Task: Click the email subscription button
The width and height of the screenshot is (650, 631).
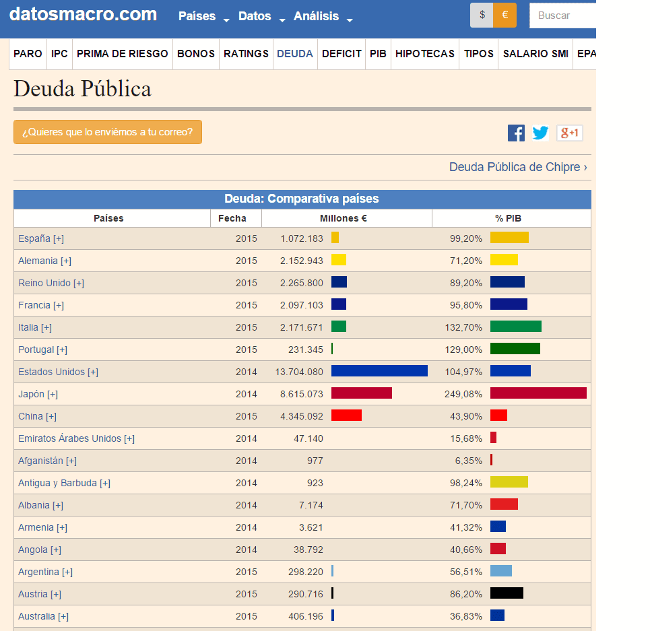Action: 108,132
